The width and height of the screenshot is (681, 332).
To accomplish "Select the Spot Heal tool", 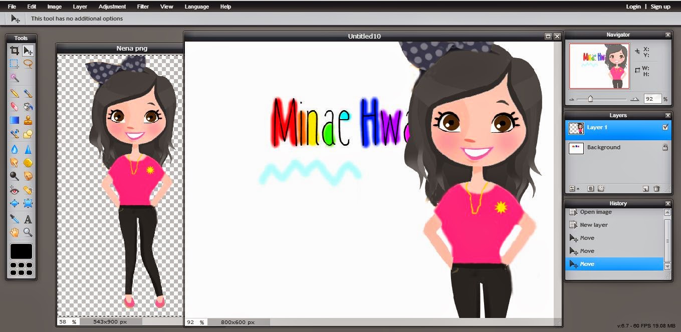I will [x=28, y=190].
